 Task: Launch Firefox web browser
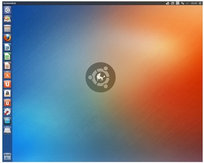(x=7, y=38)
